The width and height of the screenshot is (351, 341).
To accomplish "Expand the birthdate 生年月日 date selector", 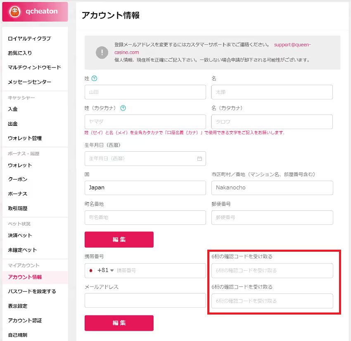I will coord(145,158).
